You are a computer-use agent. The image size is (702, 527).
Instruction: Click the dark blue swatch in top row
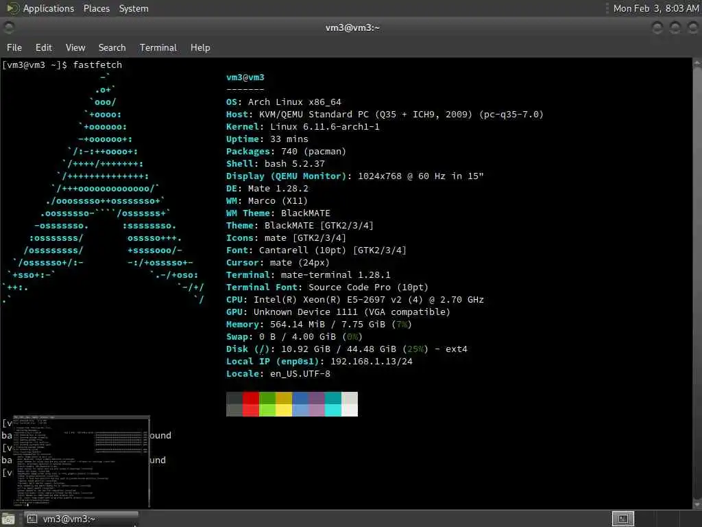click(x=300, y=398)
